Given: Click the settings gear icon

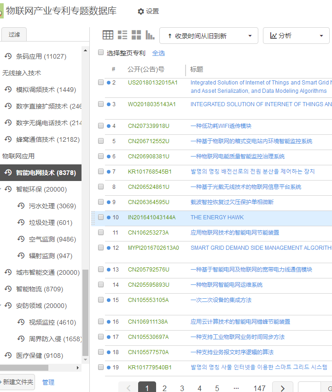Looking at the screenshot, I should [141, 12].
